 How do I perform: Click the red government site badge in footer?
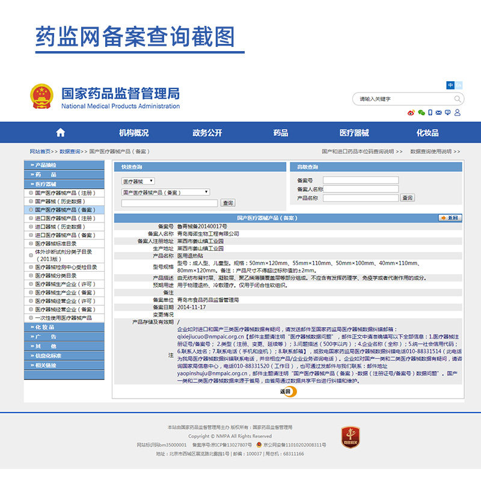click(351, 437)
